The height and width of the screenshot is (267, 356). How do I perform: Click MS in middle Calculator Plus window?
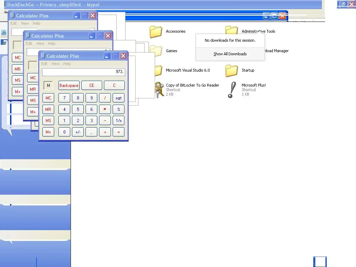click(x=33, y=100)
